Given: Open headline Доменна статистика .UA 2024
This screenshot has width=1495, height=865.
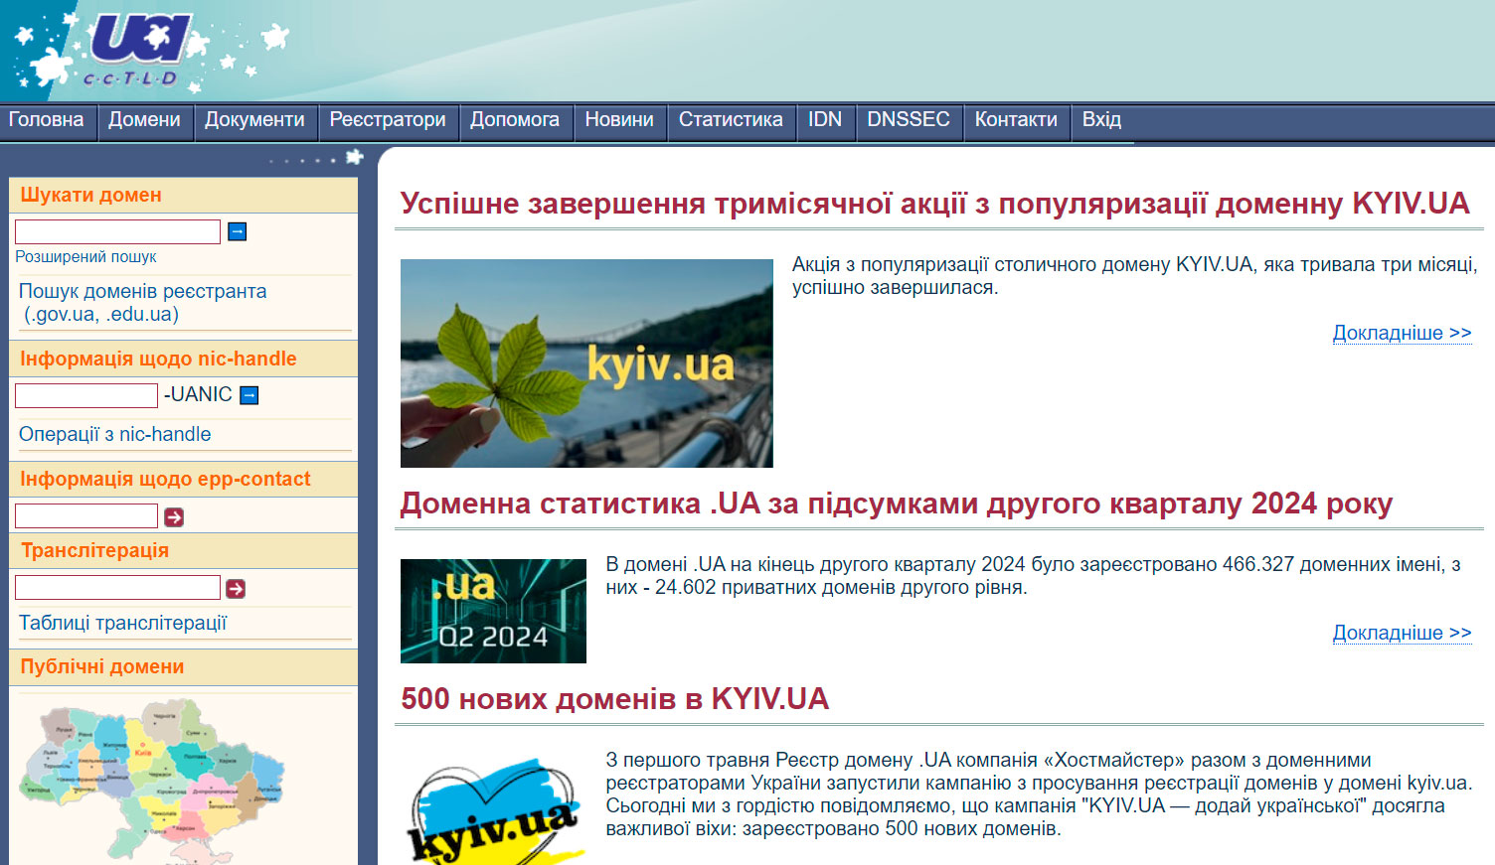Looking at the screenshot, I should coord(896,504).
